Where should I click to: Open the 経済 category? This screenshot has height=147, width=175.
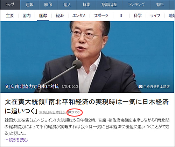[60, 15]
